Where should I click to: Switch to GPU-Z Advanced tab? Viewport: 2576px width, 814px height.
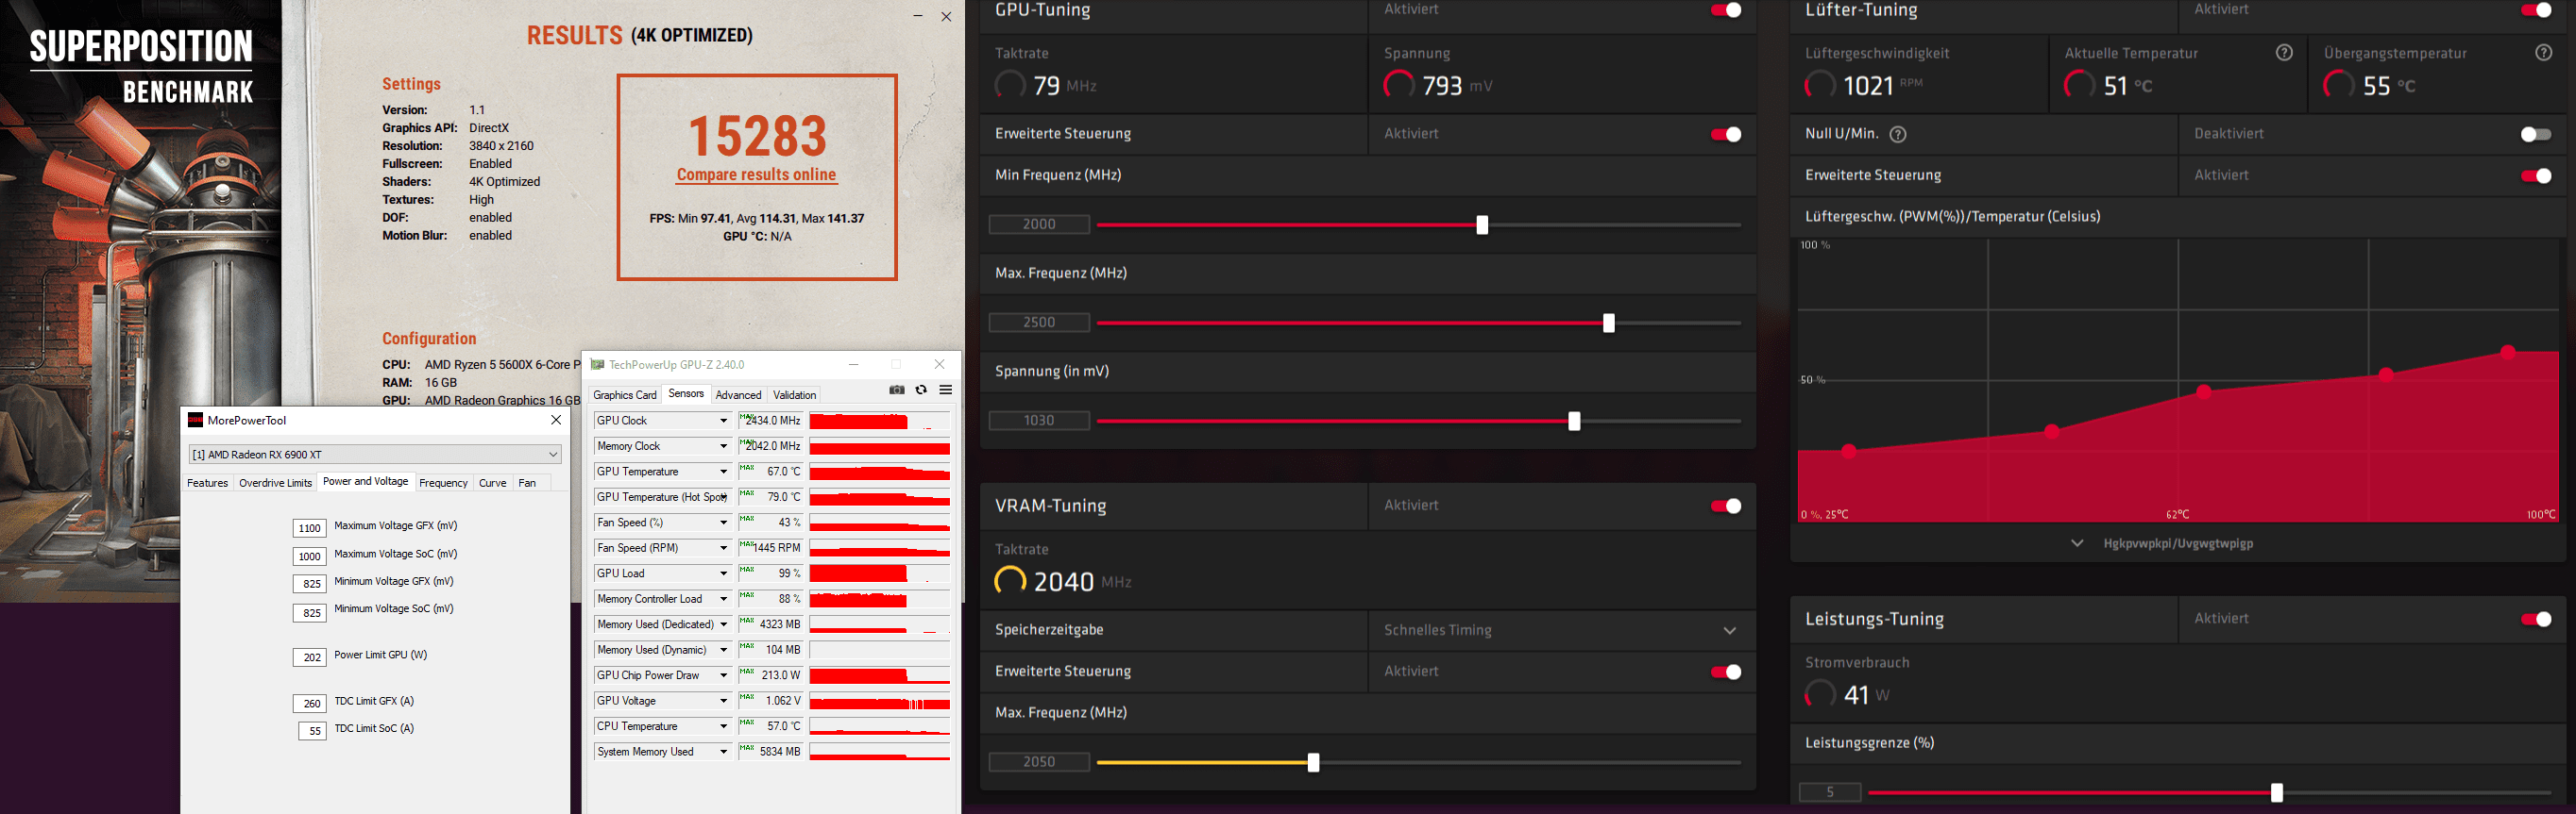[738, 395]
